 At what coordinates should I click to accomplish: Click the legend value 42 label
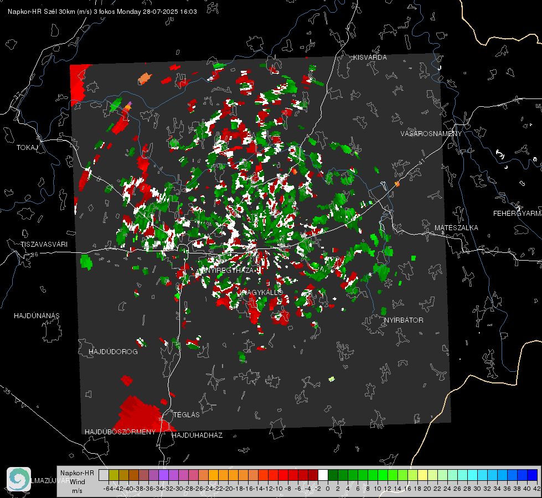pyautogui.click(x=537, y=489)
